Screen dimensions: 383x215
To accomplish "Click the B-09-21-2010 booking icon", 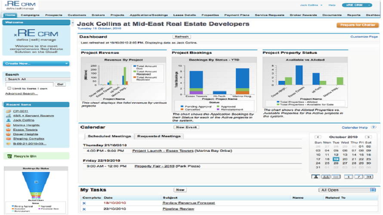I will click(8, 144).
